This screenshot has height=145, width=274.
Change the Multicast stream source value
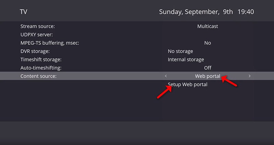pos(208,26)
